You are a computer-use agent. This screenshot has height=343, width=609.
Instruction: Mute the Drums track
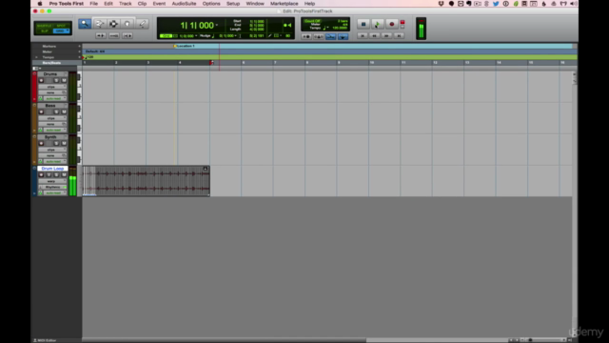point(64,80)
